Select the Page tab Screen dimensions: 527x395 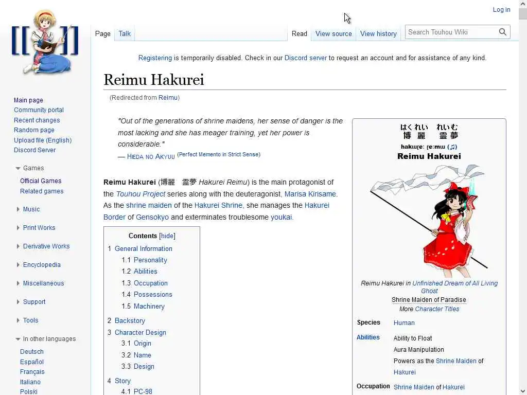coord(103,33)
